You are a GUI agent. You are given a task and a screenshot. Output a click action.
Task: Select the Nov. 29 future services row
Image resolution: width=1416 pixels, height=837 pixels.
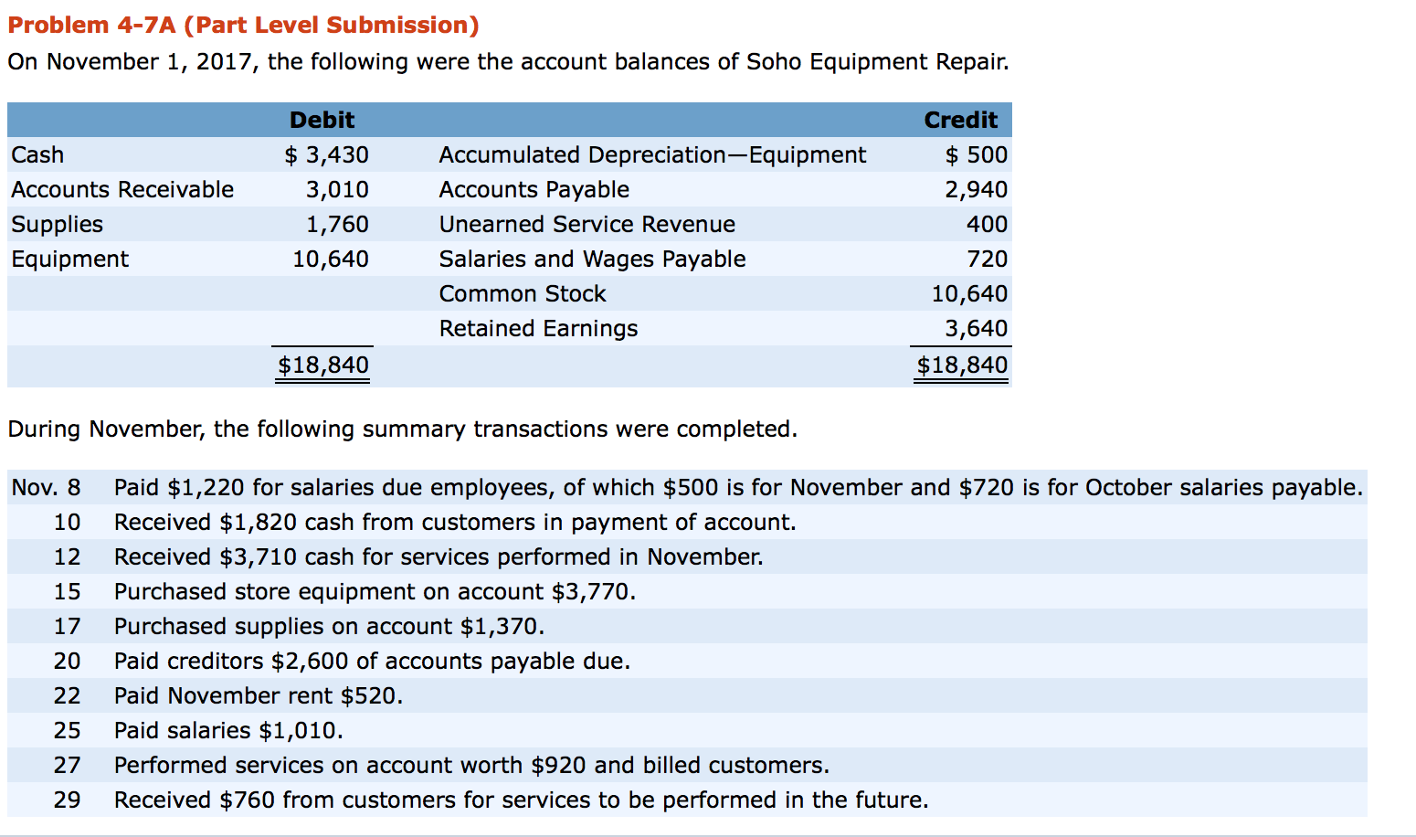[x=520, y=800]
